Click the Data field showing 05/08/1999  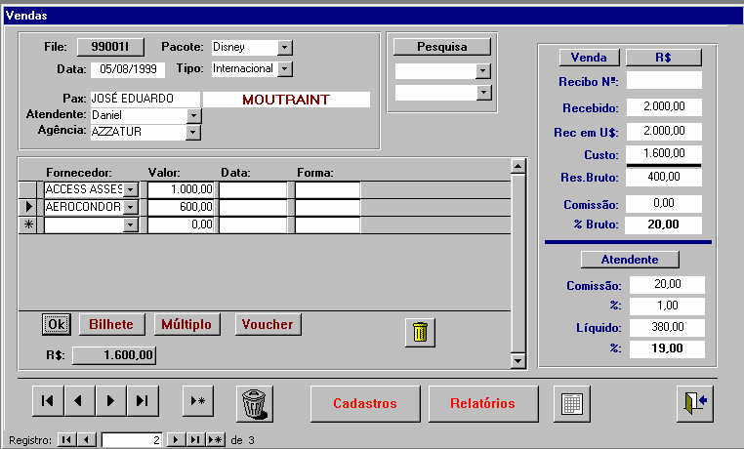click(128, 69)
